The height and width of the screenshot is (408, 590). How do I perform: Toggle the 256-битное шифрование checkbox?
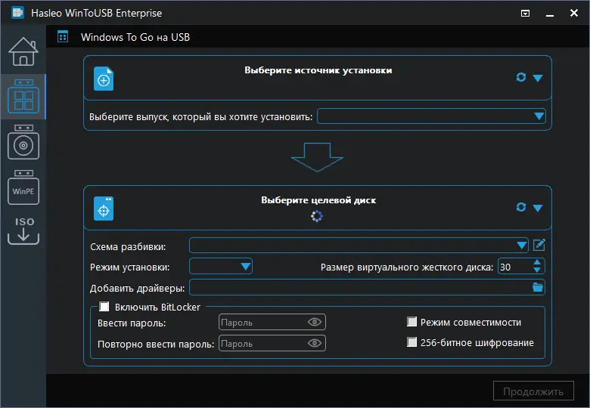pyautogui.click(x=412, y=342)
